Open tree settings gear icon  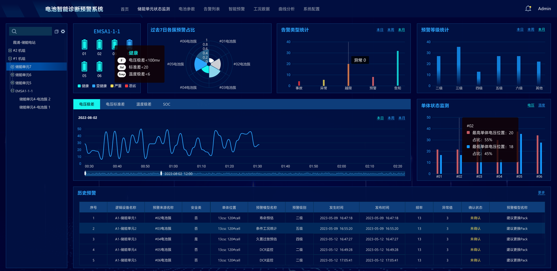tap(63, 32)
